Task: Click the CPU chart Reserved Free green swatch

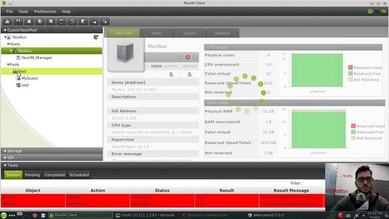Action: (x=350, y=74)
